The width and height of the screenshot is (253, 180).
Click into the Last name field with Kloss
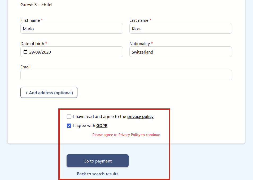(180, 29)
